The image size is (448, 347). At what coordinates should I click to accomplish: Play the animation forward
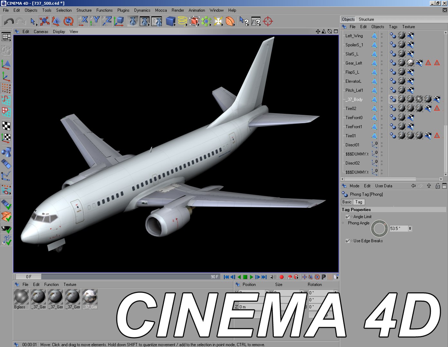(x=252, y=277)
